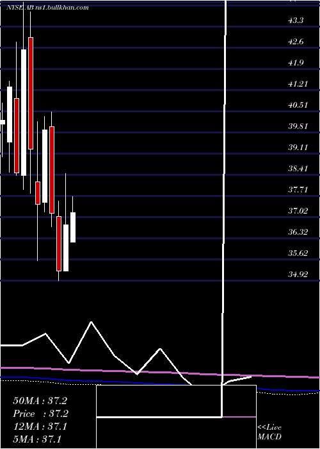This screenshot has height=449, width=320.
Task: Select the tallest red candlestick near 42.6
Action: (x=31, y=93)
